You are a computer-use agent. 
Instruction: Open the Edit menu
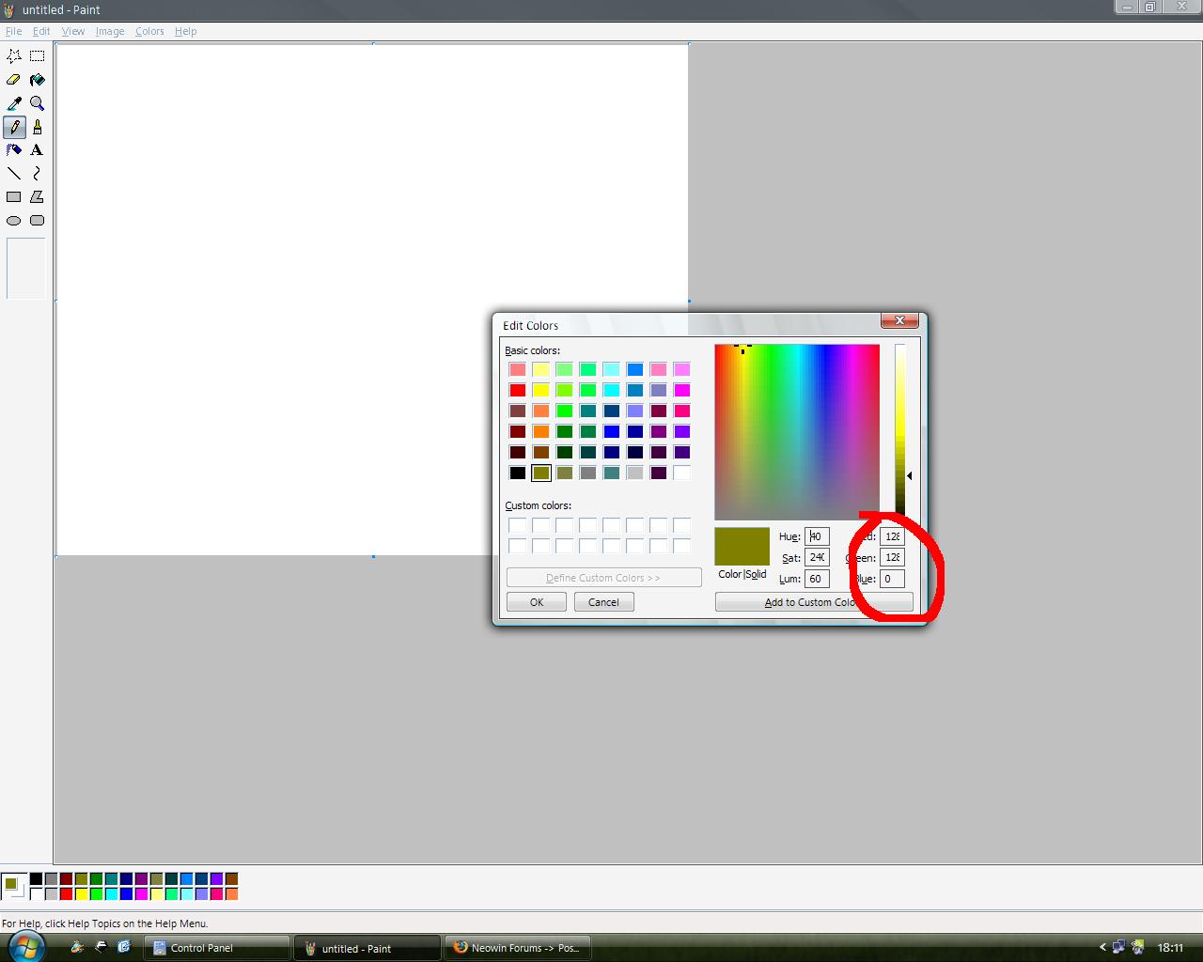41,31
